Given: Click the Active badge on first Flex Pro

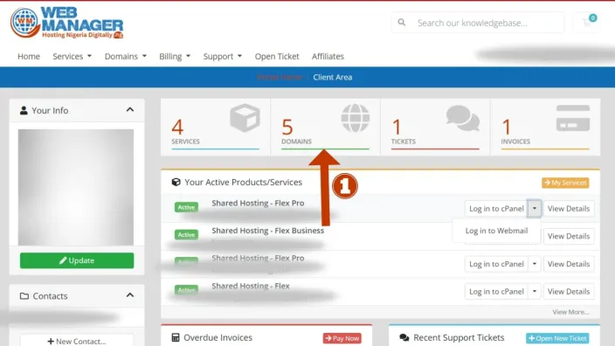Looking at the screenshot, I should pyautogui.click(x=186, y=207).
